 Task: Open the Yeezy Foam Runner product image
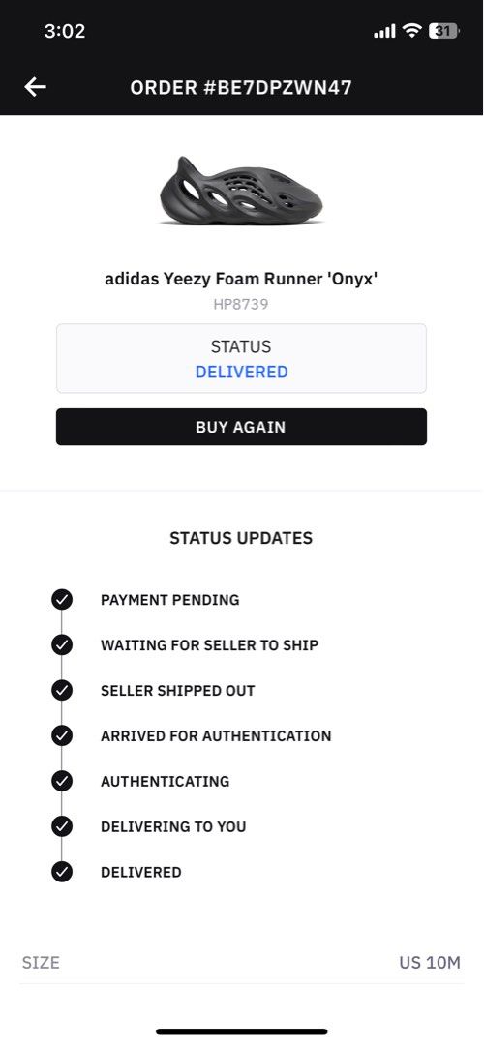tap(241, 191)
